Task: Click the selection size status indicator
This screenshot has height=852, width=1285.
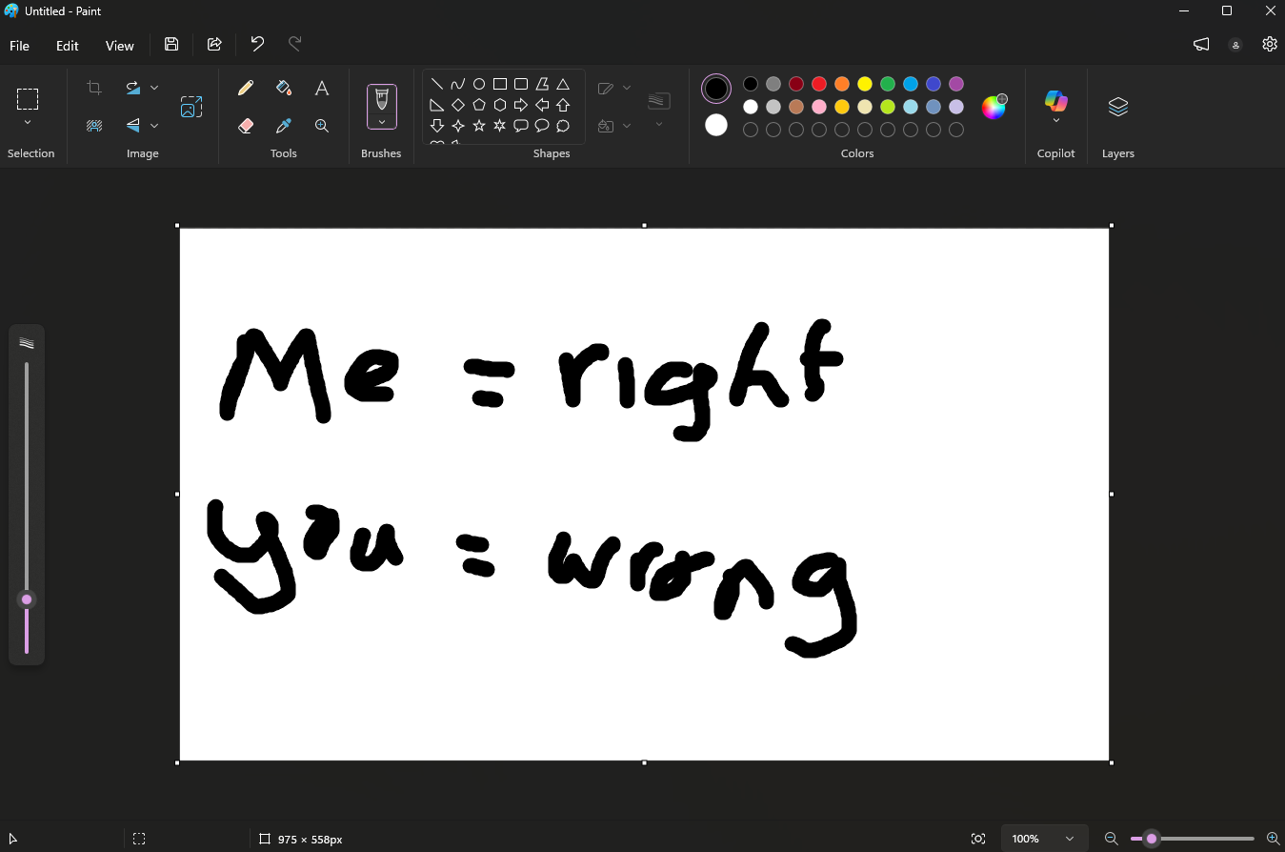Action: click(139, 839)
